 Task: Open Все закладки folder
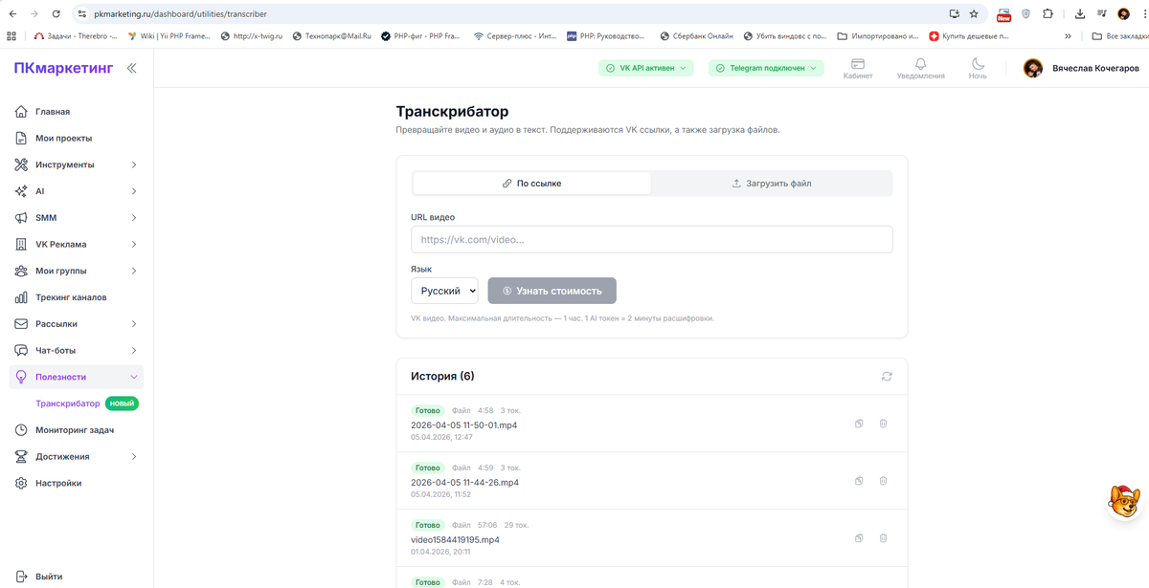pos(1118,36)
